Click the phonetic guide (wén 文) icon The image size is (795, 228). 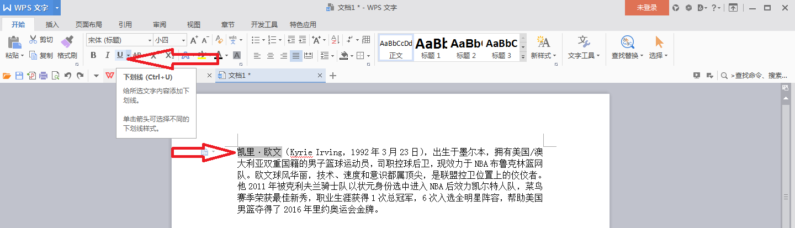point(232,40)
